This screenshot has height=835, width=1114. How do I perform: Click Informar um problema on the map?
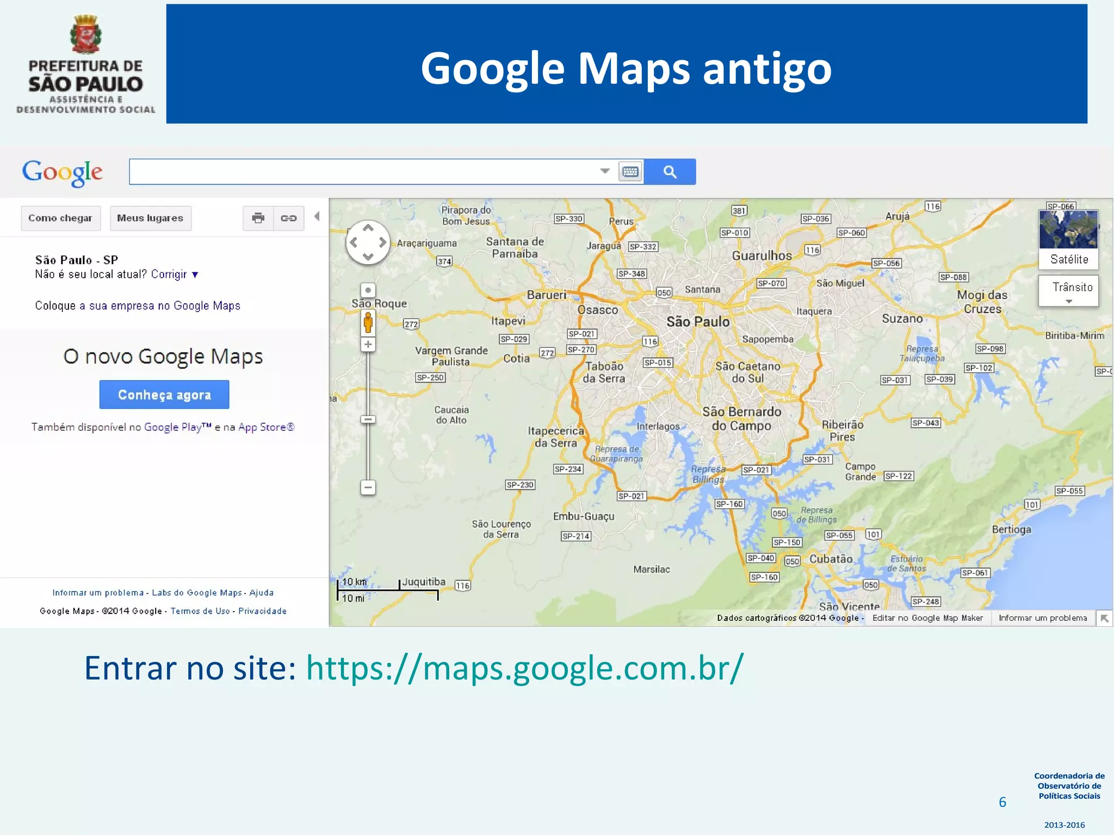tap(1043, 618)
